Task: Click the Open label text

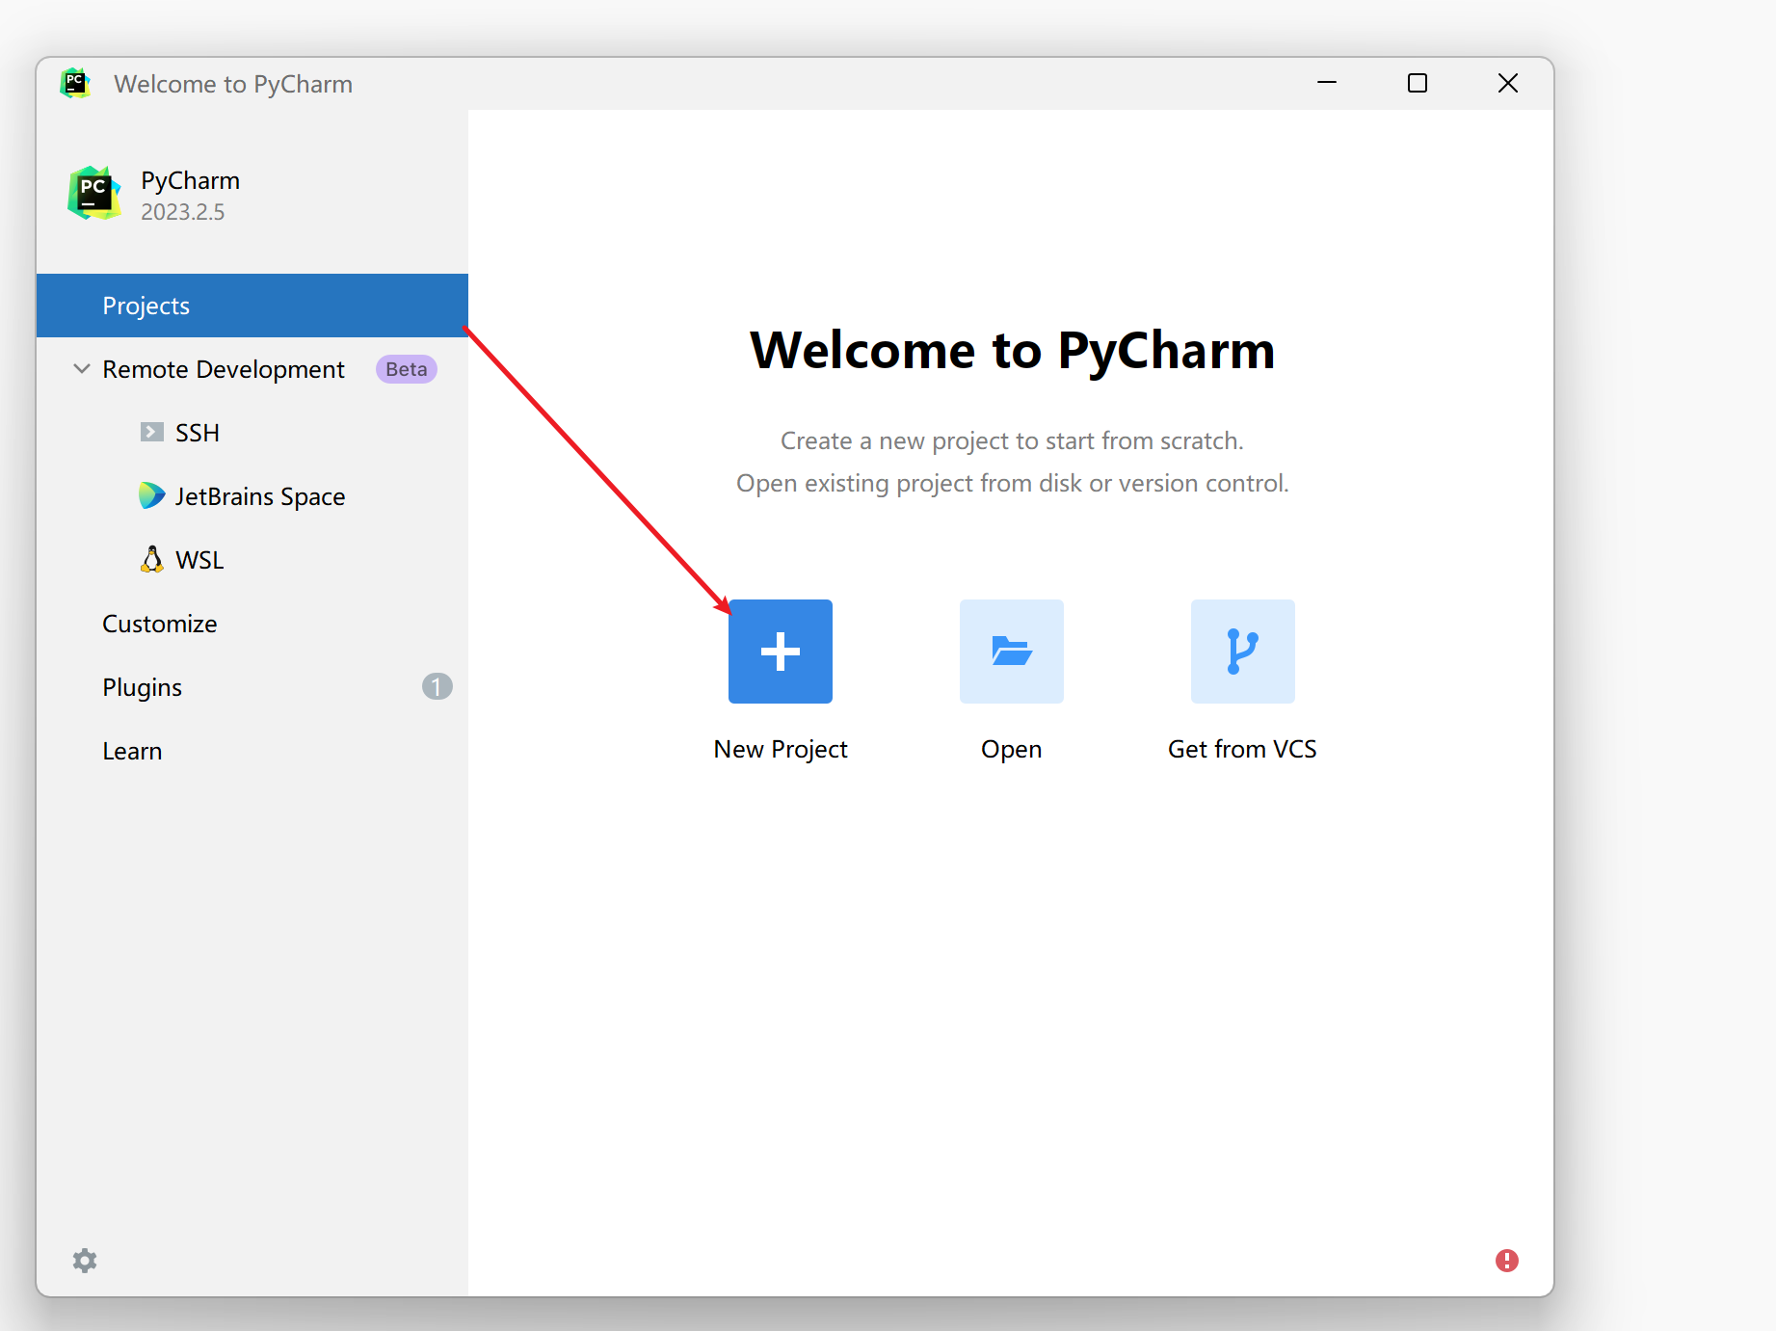Action: tap(1011, 749)
